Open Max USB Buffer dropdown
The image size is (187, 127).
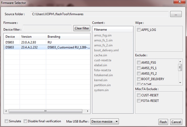tap(105, 122)
